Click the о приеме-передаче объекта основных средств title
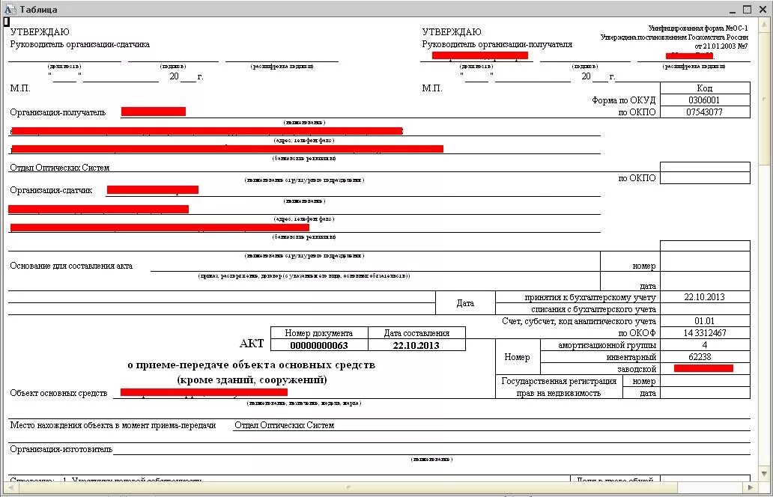Image resolution: width=773 pixels, height=497 pixels. tap(251, 365)
